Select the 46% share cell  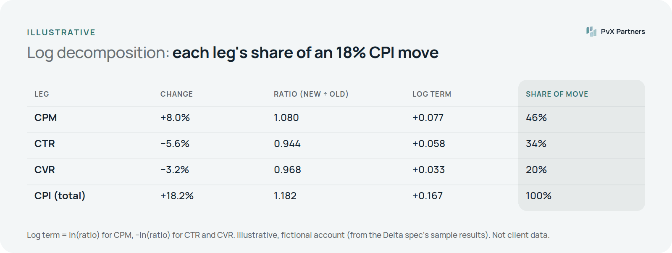536,118
